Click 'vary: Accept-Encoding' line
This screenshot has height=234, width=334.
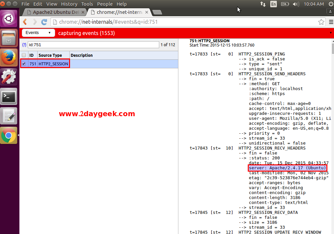pyautogui.click(x=276, y=187)
